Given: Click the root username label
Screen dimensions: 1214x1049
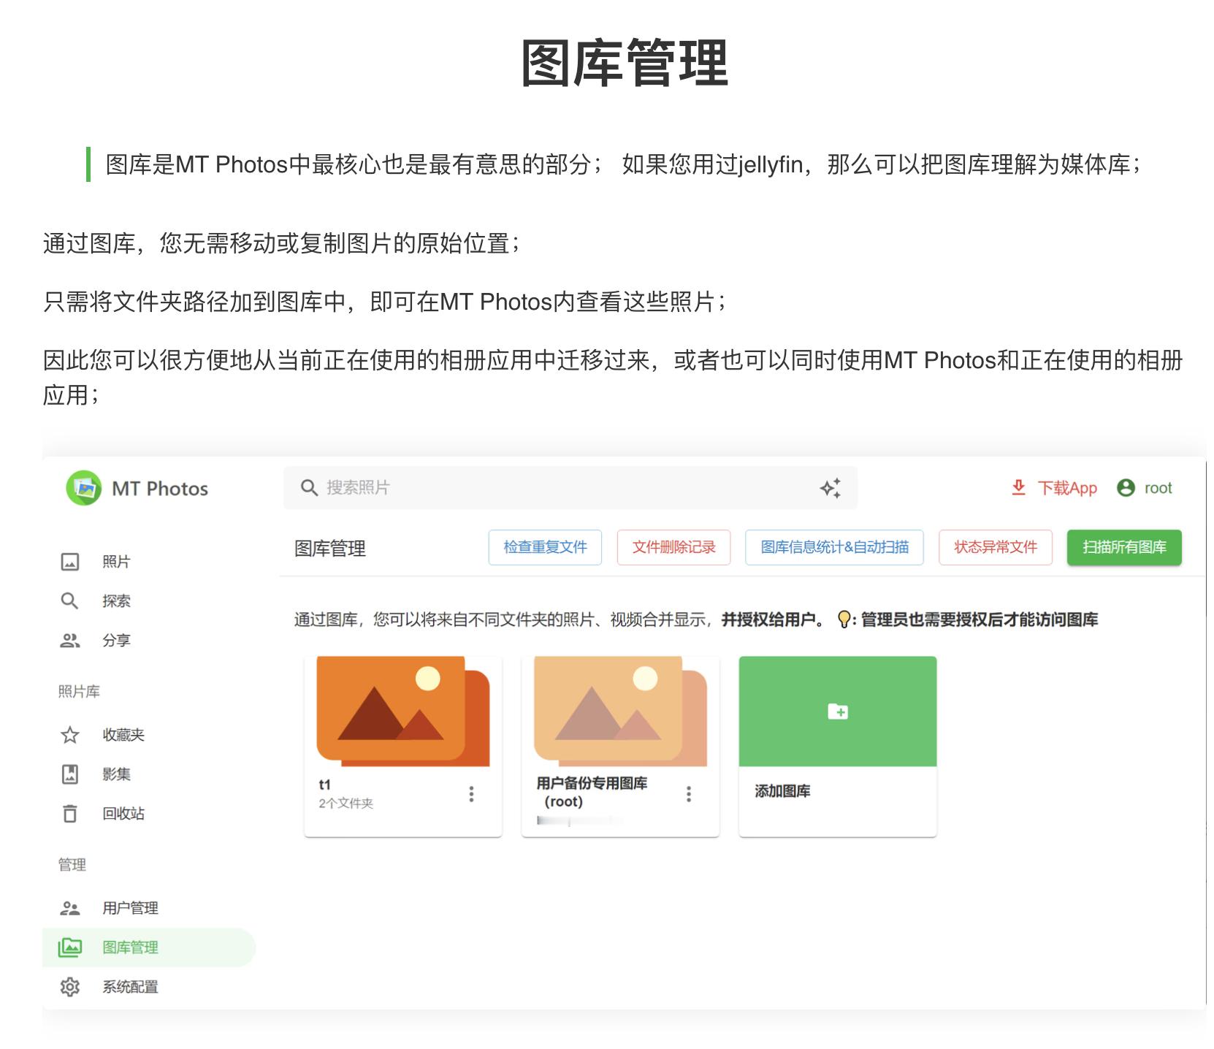Looking at the screenshot, I should click(x=1158, y=488).
